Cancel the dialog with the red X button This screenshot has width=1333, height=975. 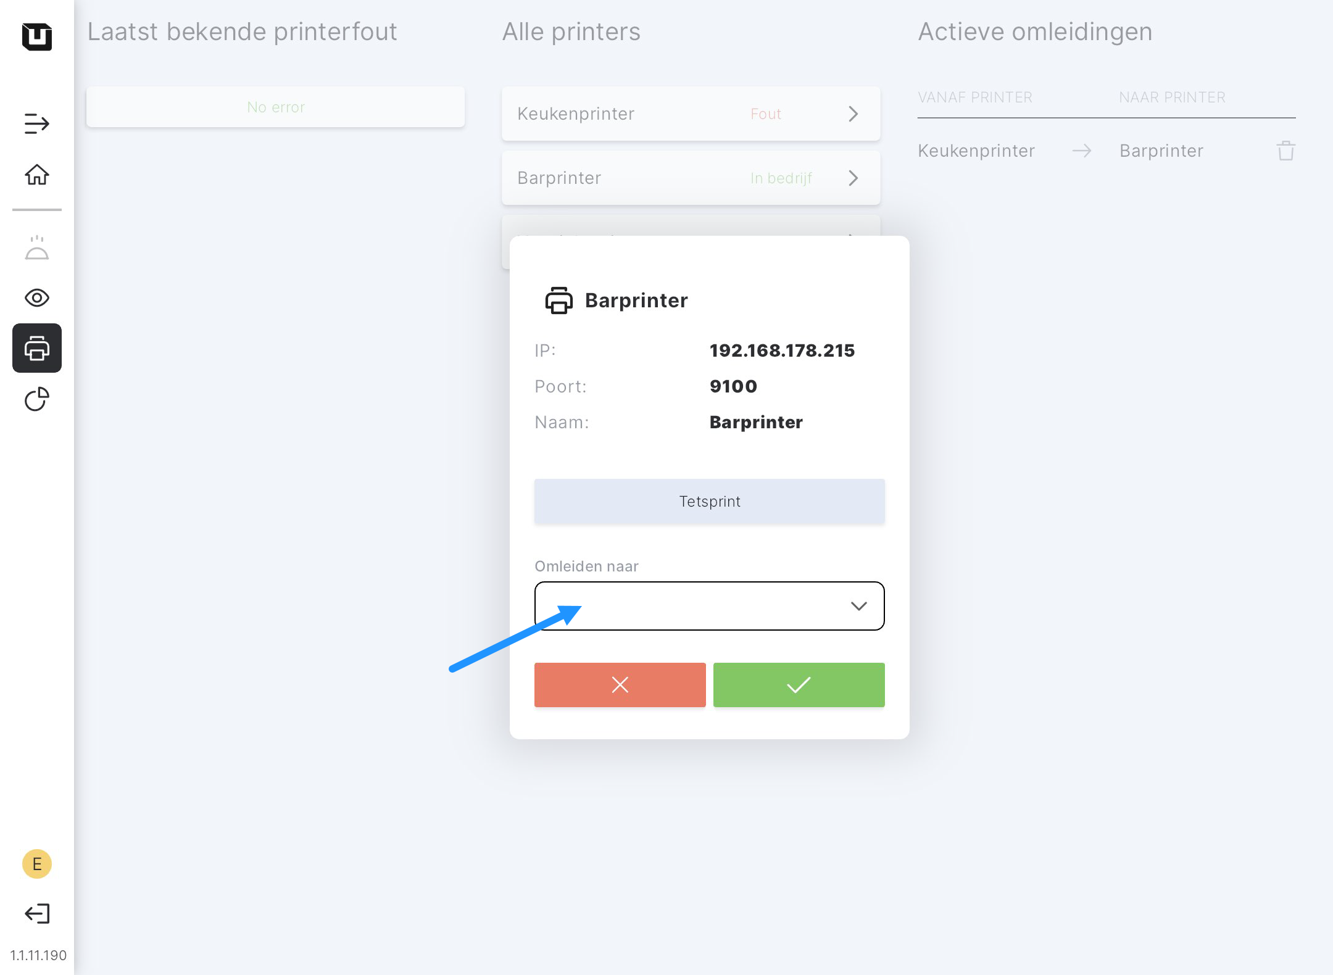pyautogui.click(x=620, y=685)
